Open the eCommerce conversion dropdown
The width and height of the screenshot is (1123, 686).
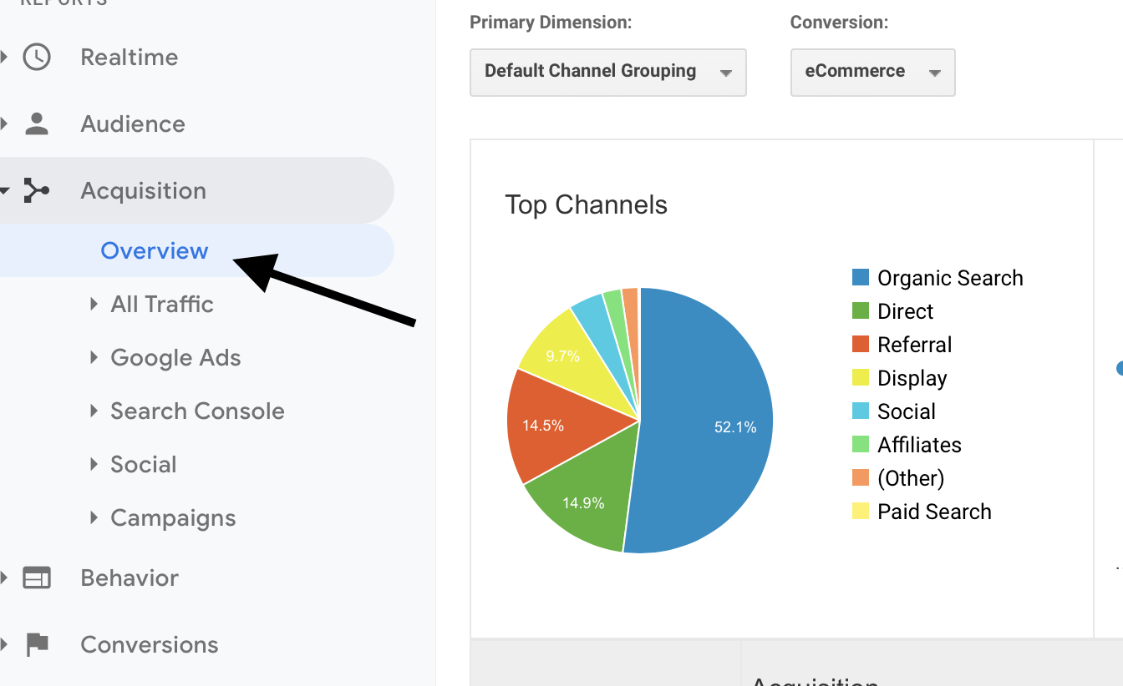pos(872,73)
